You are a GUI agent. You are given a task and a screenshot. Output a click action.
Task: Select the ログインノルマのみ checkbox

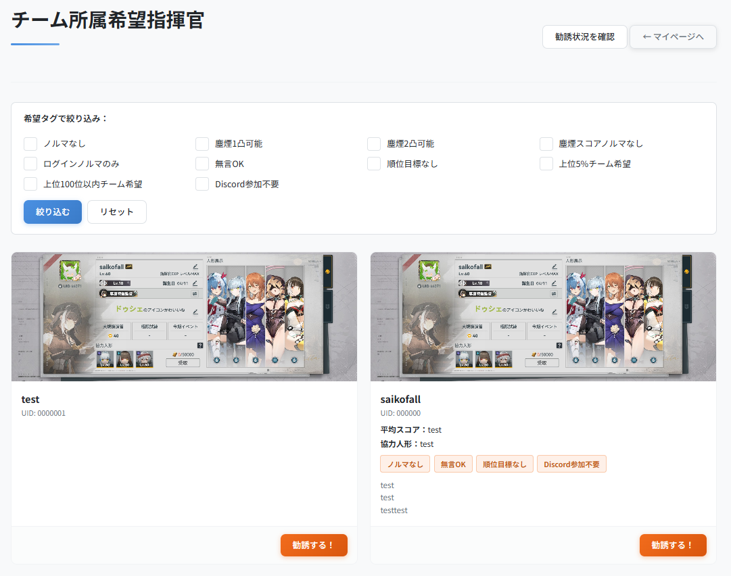30,164
